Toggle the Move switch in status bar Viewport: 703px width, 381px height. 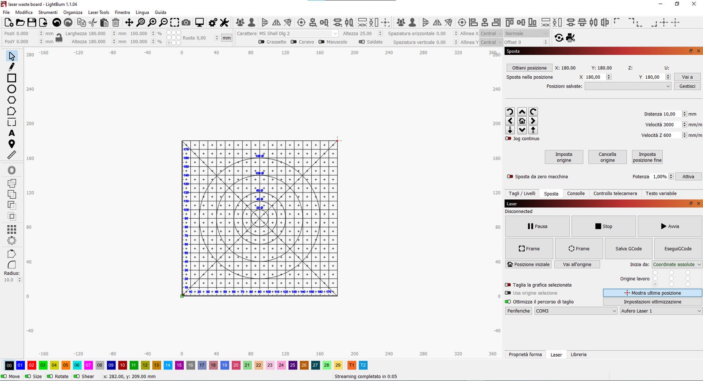pos(4,377)
